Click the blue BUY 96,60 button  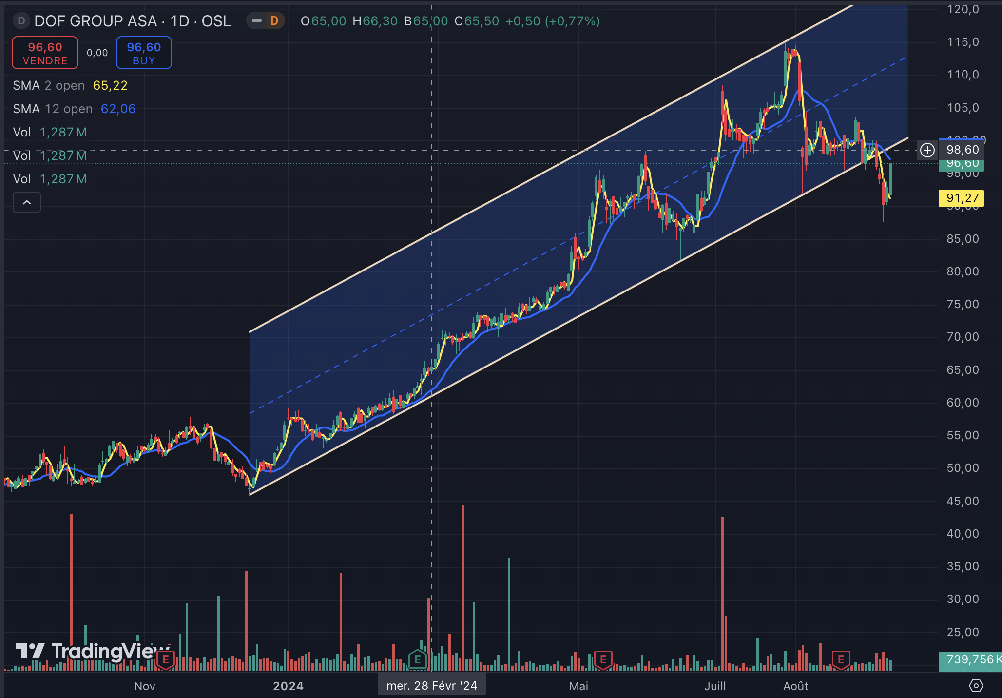point(144,53)
